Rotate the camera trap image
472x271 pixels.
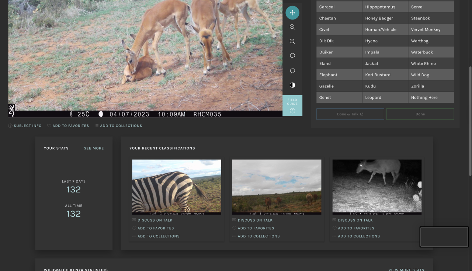pyautogui.click(x=292, y=56)
